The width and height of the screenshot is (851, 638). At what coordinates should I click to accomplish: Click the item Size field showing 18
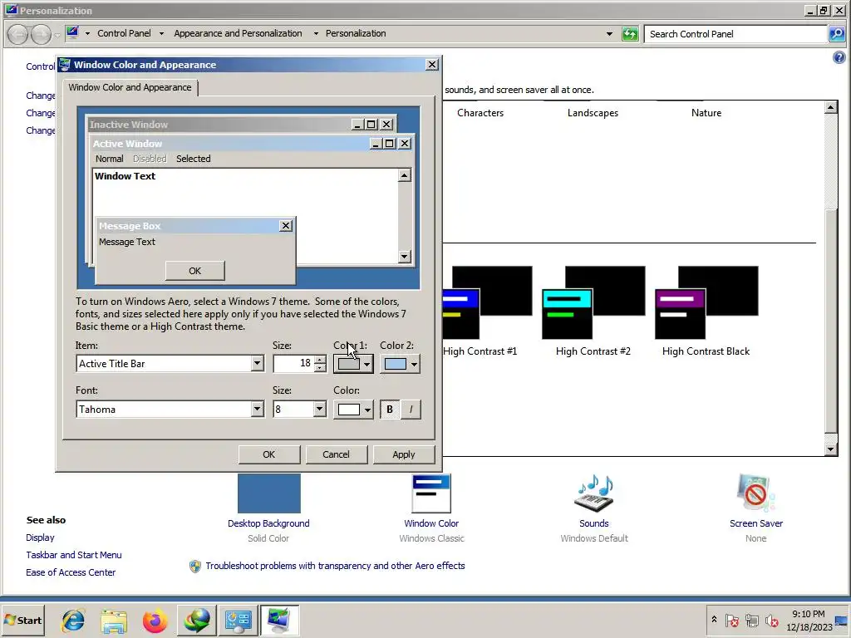[x=293, y=364]
